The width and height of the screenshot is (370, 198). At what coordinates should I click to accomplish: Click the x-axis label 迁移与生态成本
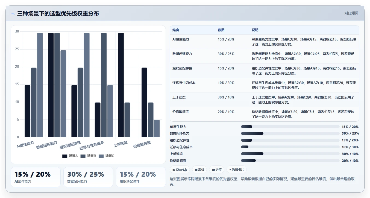point(92,145)
